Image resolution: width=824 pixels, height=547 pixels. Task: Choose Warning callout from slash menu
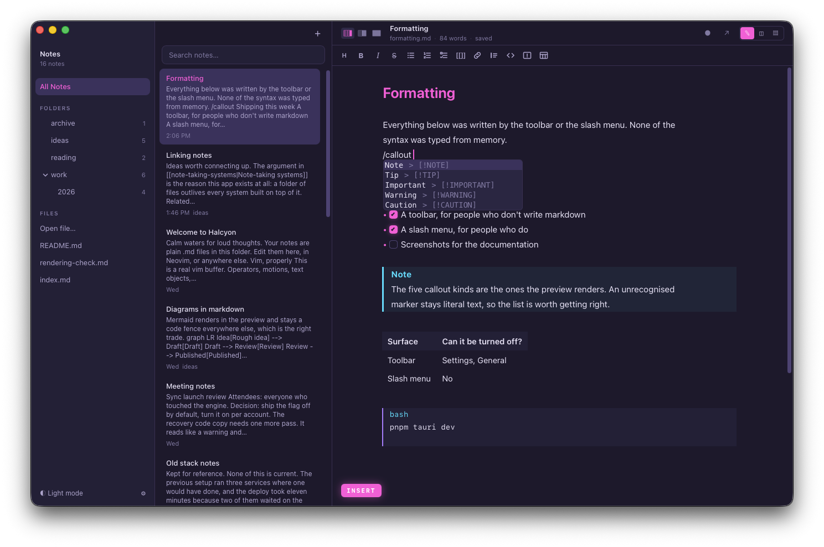(x=453, y=195)
